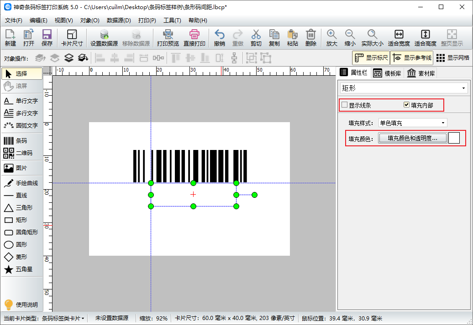Activate the 选择 selection pointer tool
Viewport: 473px width, 325px height.
point(22,73)
